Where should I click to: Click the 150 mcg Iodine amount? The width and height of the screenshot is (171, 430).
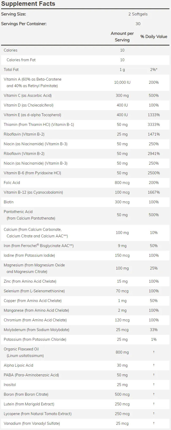(122, 255)
